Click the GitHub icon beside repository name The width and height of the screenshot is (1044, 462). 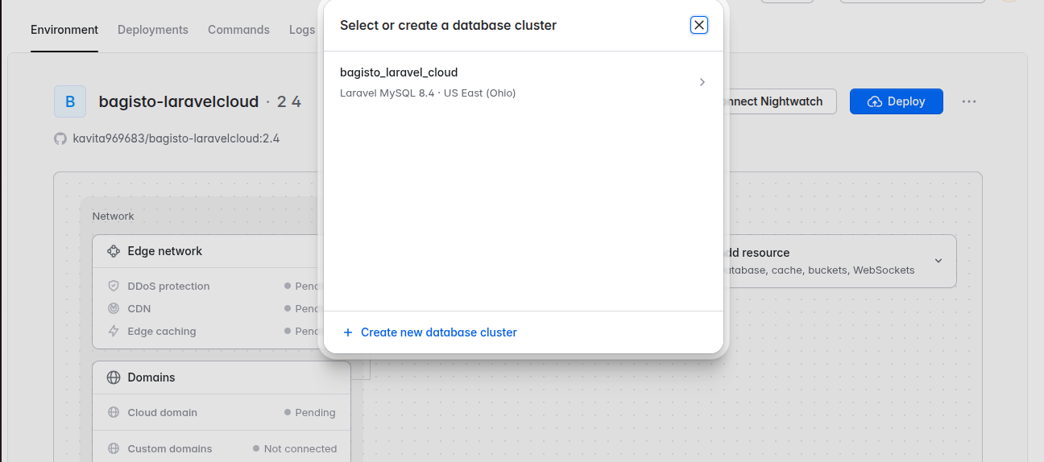tap(60, 138)
